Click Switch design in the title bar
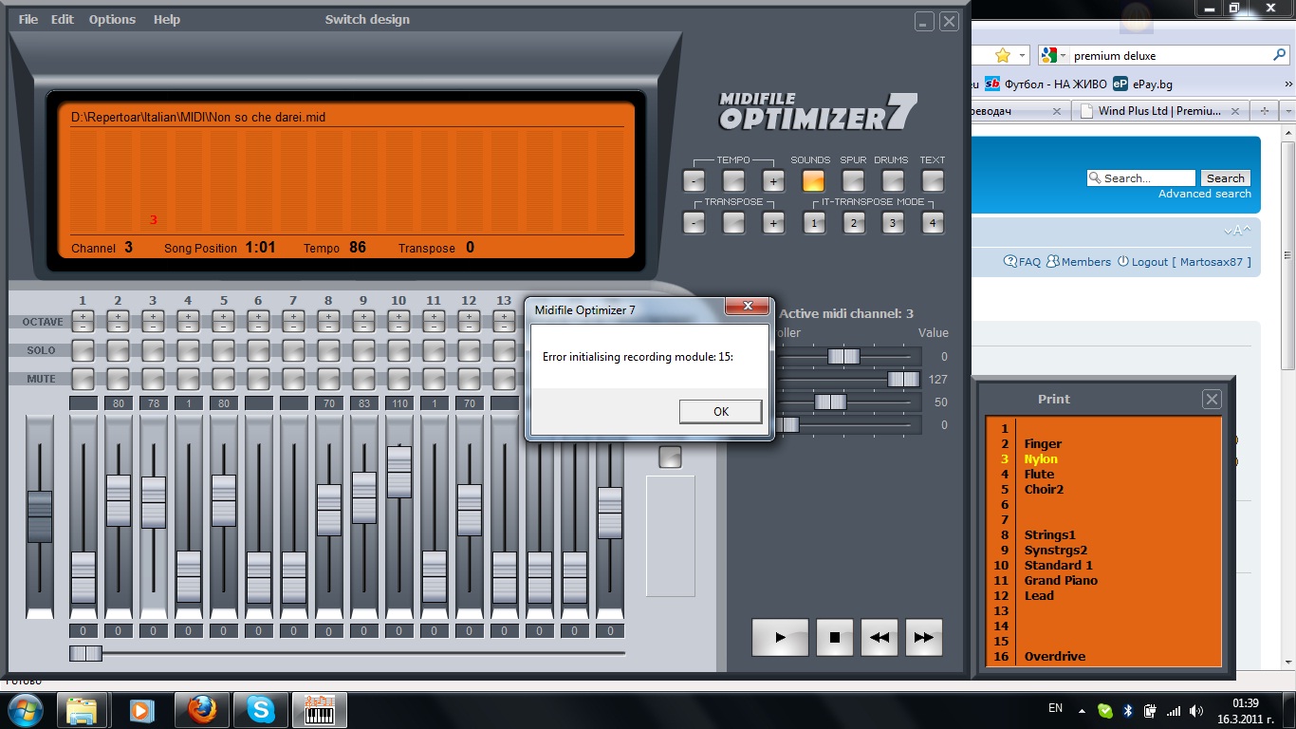Image resolution: width=1296 pixels, height=729 pixels. tap(367, 19)
